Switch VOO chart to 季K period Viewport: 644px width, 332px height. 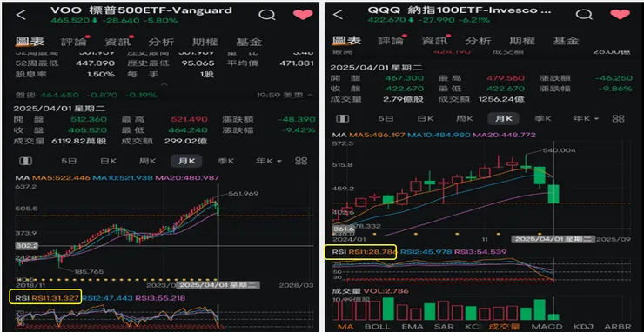click(x=226, y=161)
